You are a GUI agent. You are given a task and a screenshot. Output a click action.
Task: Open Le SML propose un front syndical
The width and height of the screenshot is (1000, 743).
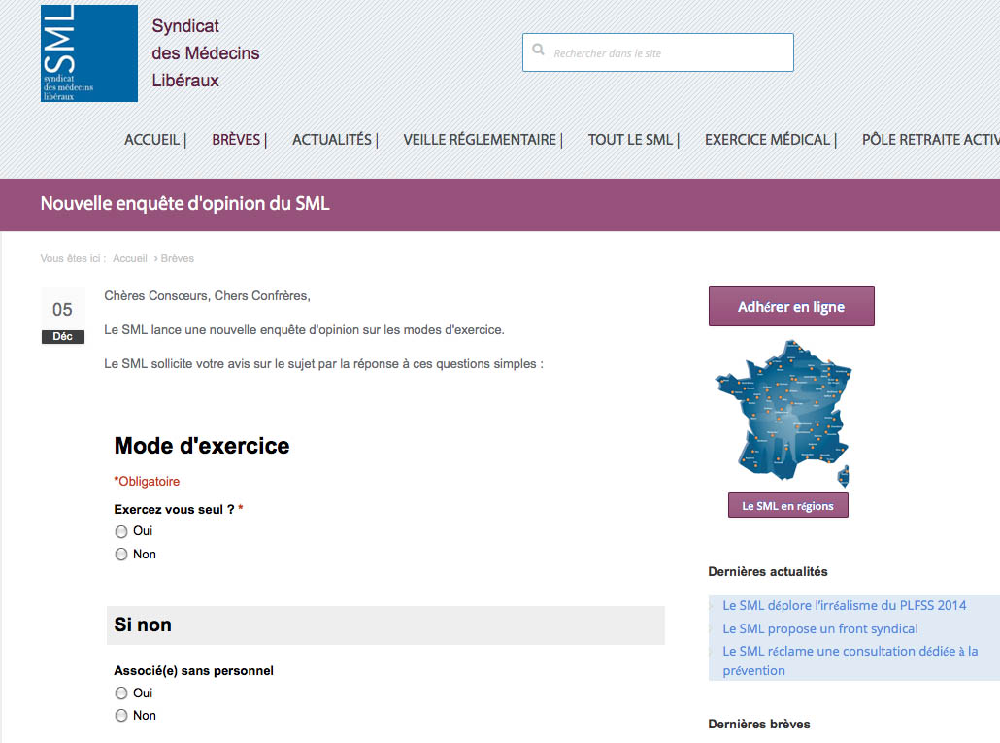(x=819, y=629)
